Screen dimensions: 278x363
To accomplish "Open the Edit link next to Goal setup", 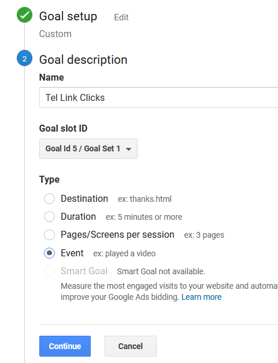I will [121, 17].
